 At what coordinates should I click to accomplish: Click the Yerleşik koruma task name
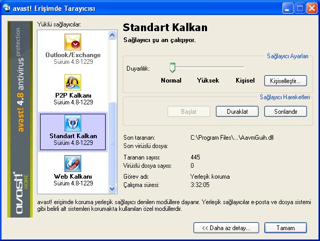tap(210, 177)
